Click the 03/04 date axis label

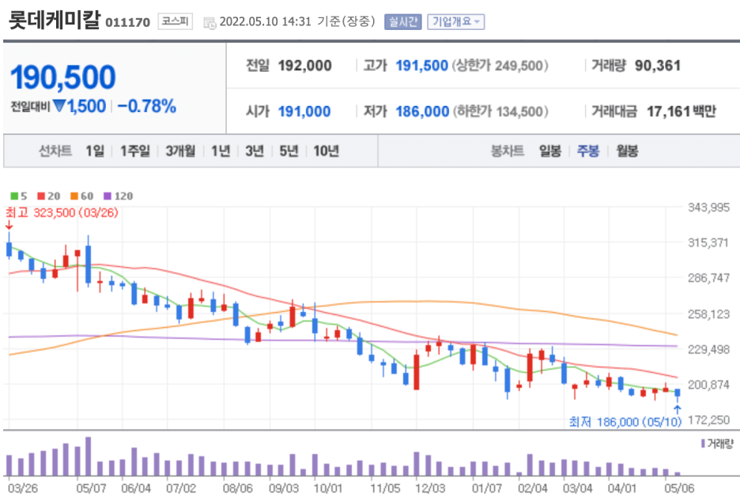tap(577, 488)
